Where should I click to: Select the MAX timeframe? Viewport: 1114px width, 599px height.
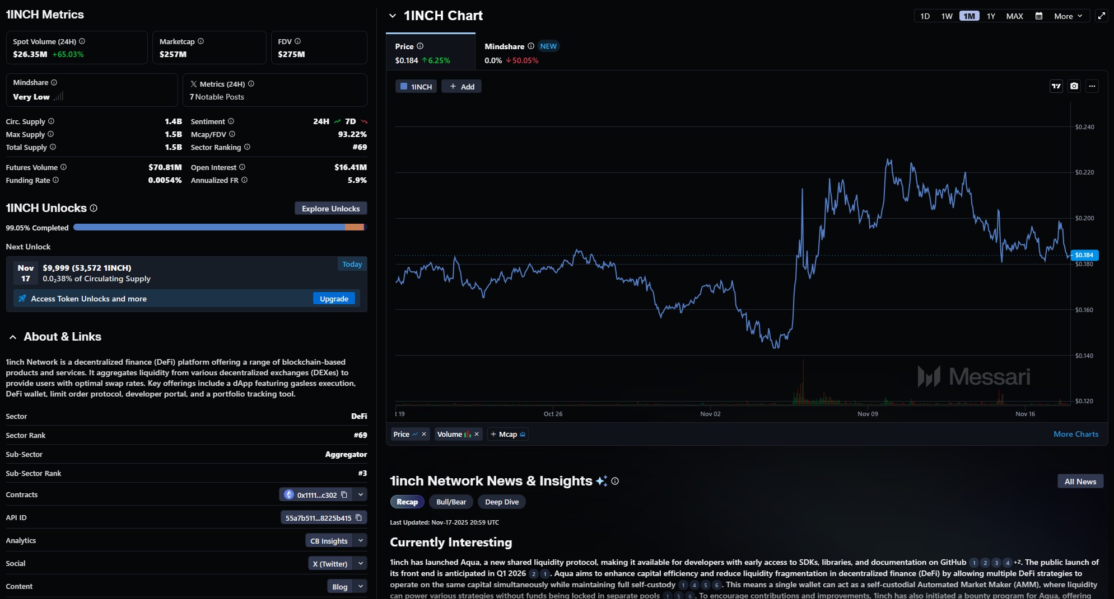1015,16
